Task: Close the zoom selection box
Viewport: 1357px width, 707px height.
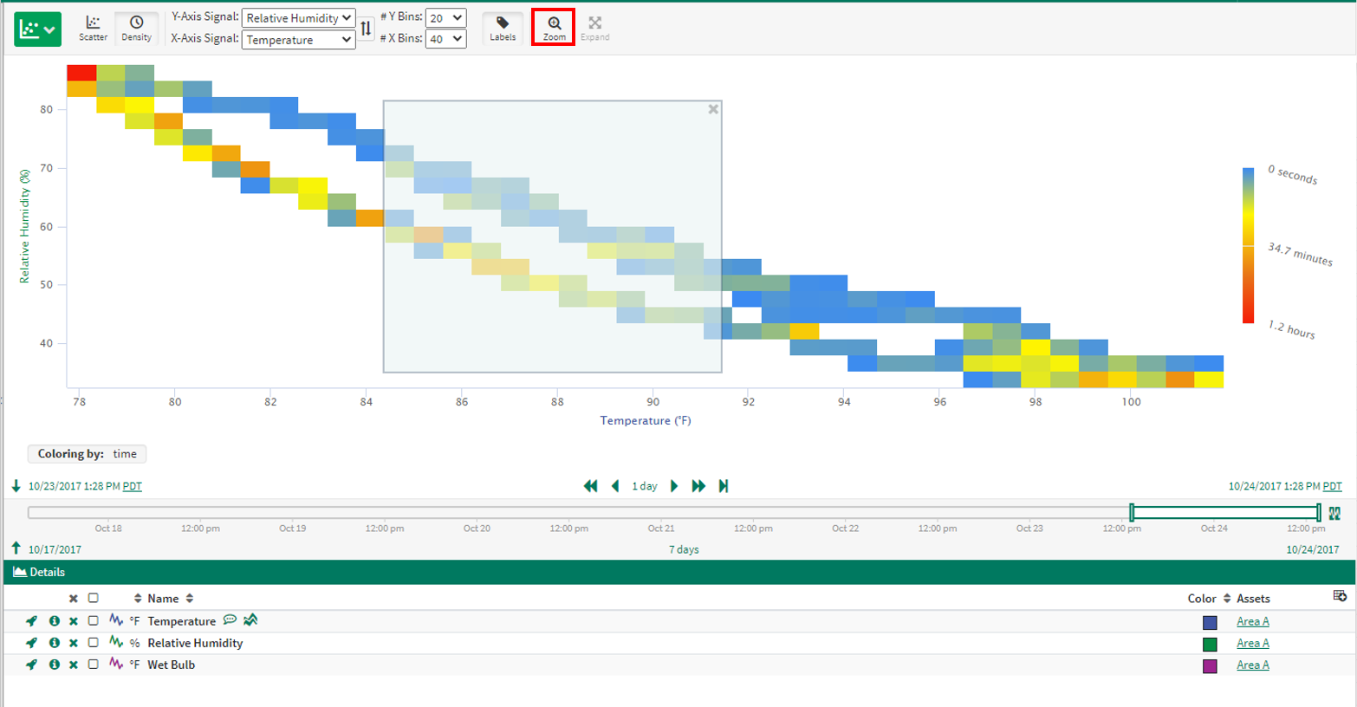Action: point(713,109)
